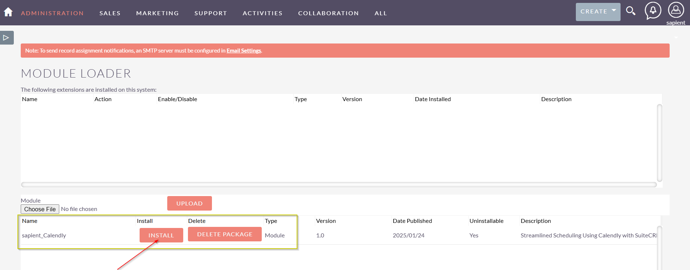Screen dimensions: 690x270
Task: Click the 1.0 version cell
Action: pos(320,235)
